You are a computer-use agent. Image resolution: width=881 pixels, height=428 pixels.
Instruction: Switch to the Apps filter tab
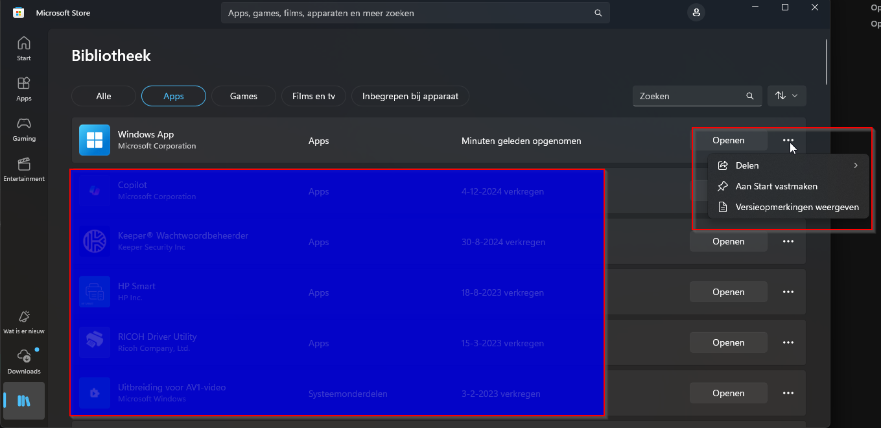[174, 96]
